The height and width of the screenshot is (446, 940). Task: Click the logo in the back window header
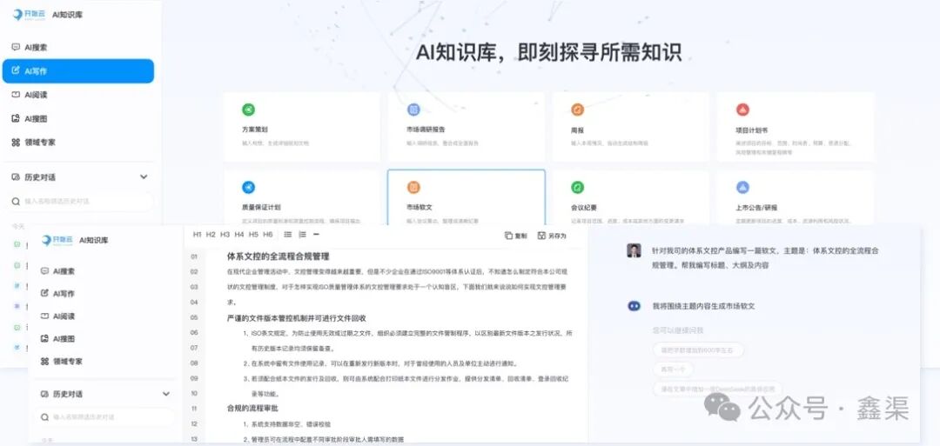pyautogui.click(x=28, y=15)
